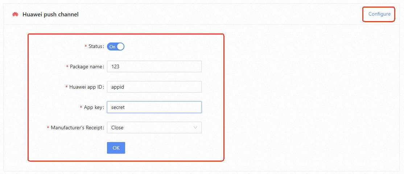Click the white knob of Status switch
The height and width of the screenshot is (174, 404).
click(x=120, y=46)
